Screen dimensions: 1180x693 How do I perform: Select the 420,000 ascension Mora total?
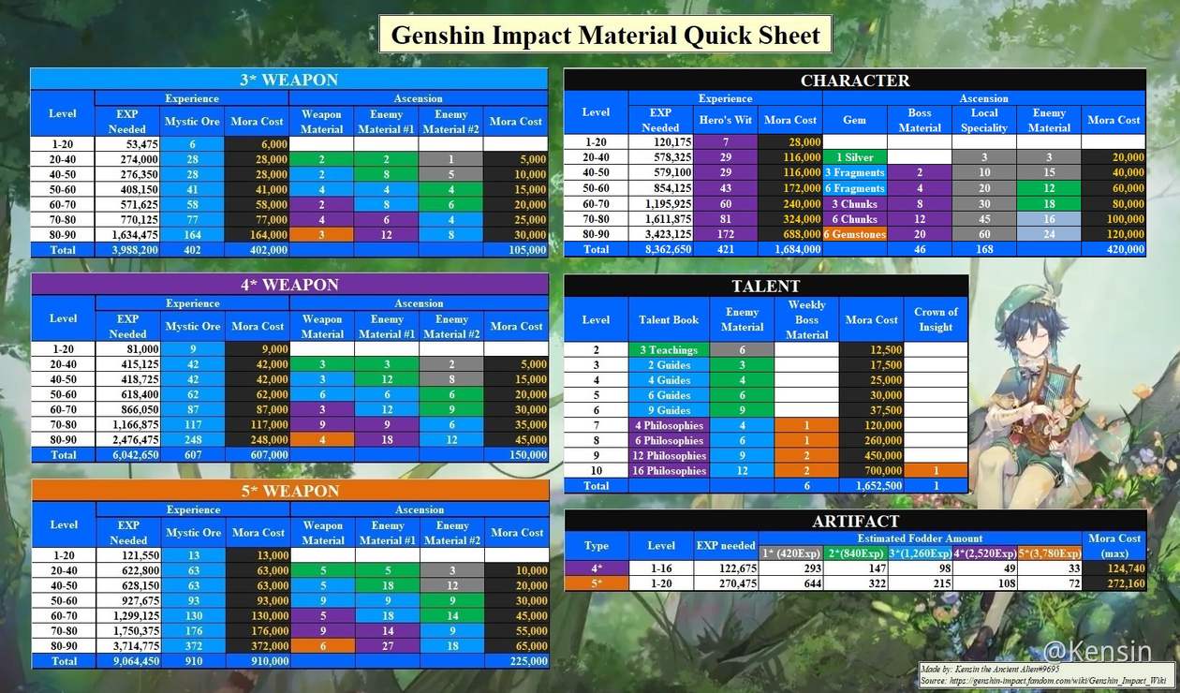click(x=1114, y=249)
